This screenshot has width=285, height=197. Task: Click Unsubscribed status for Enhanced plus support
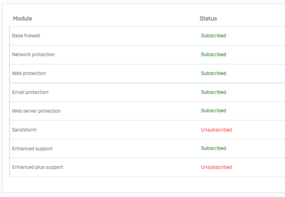(216, 167)
